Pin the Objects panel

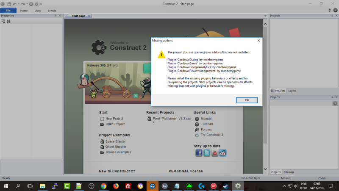coord(332,97)
